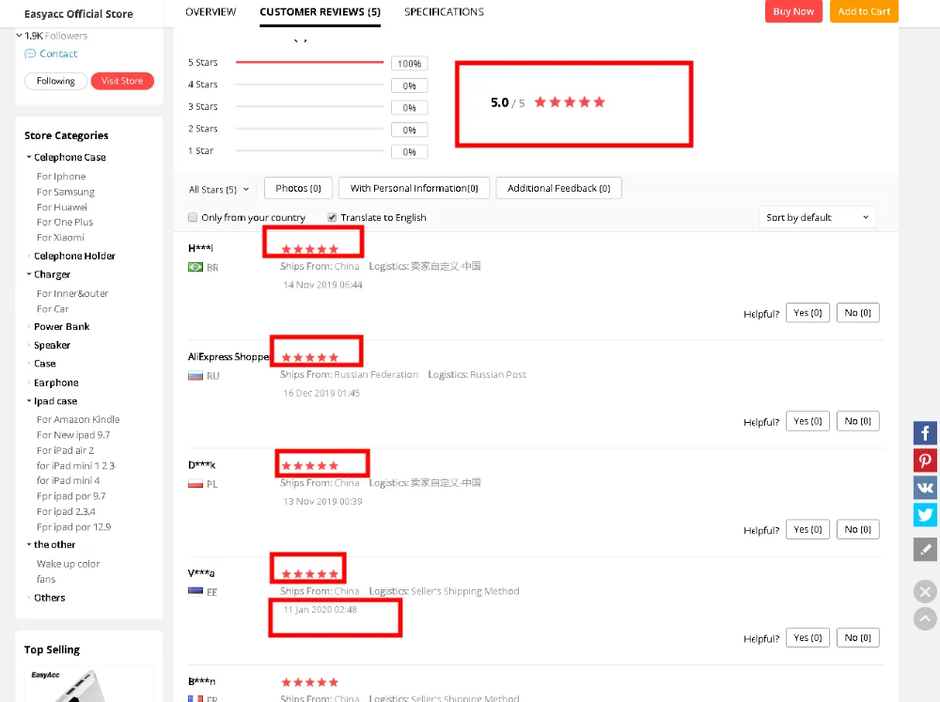Open the Earphone store category

56,382
